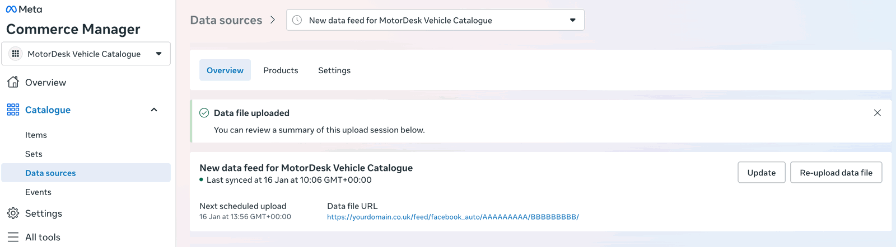Viewport: 896px width, 247px height.
Task: Click the Settings gear icon
Action: tap(13, 213)
